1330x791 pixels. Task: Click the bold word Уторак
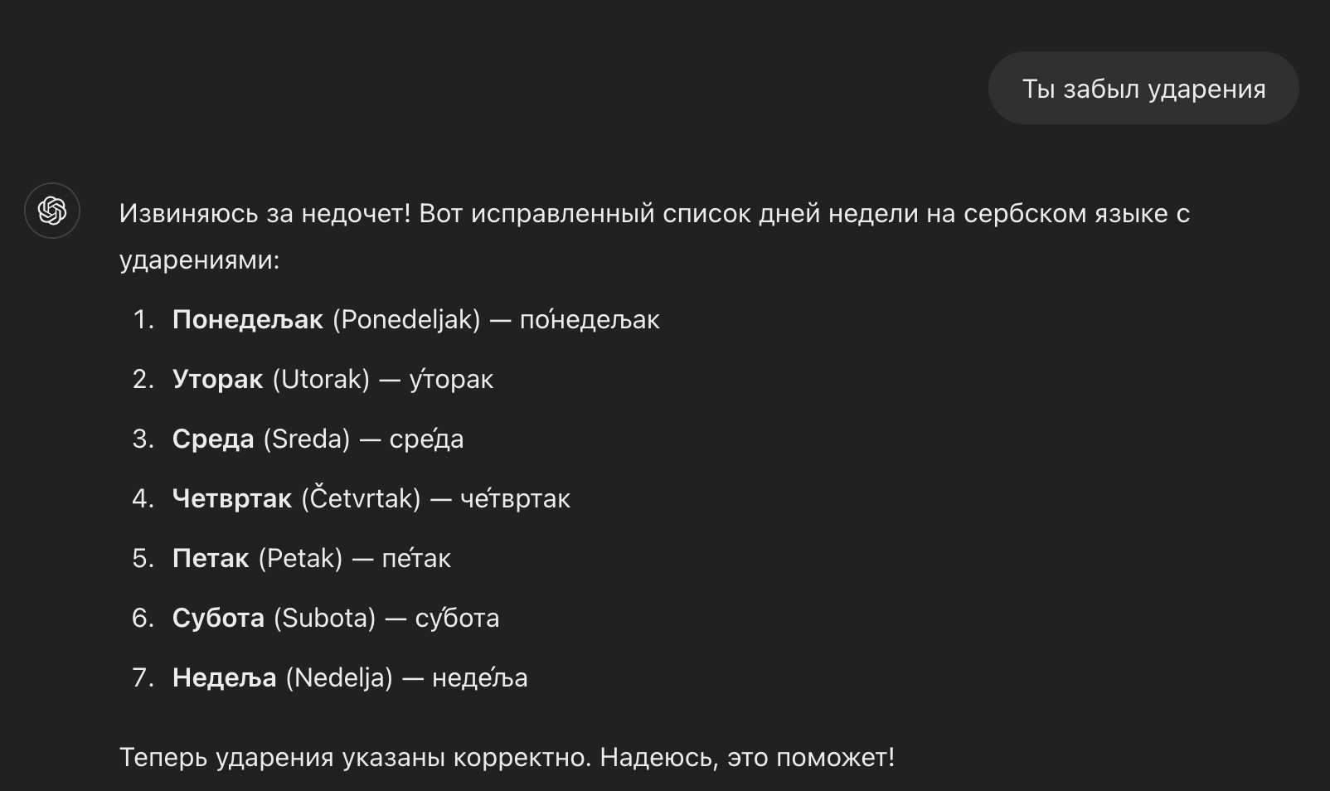click(217, 380)
